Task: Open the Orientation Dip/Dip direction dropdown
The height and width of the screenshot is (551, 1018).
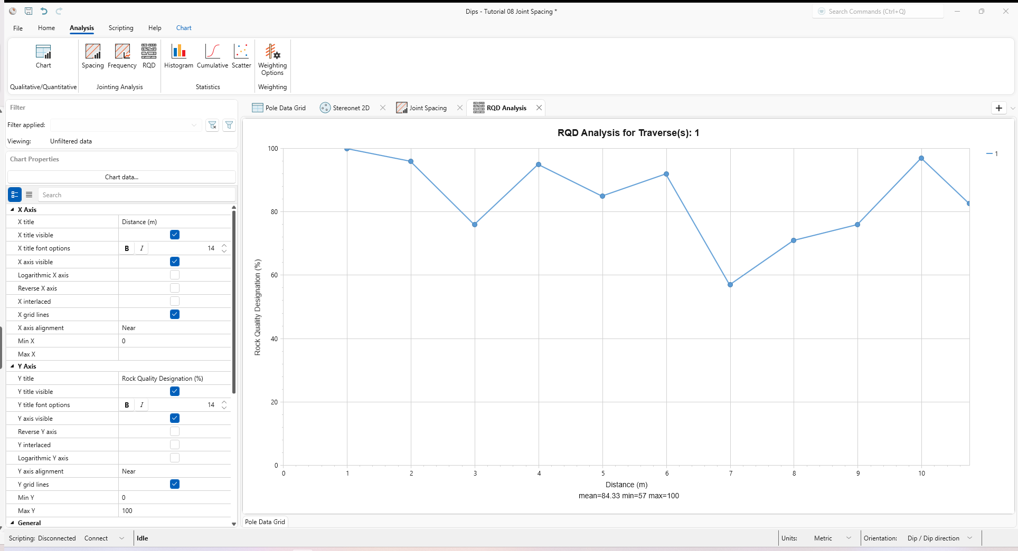Action: point(970,538)
